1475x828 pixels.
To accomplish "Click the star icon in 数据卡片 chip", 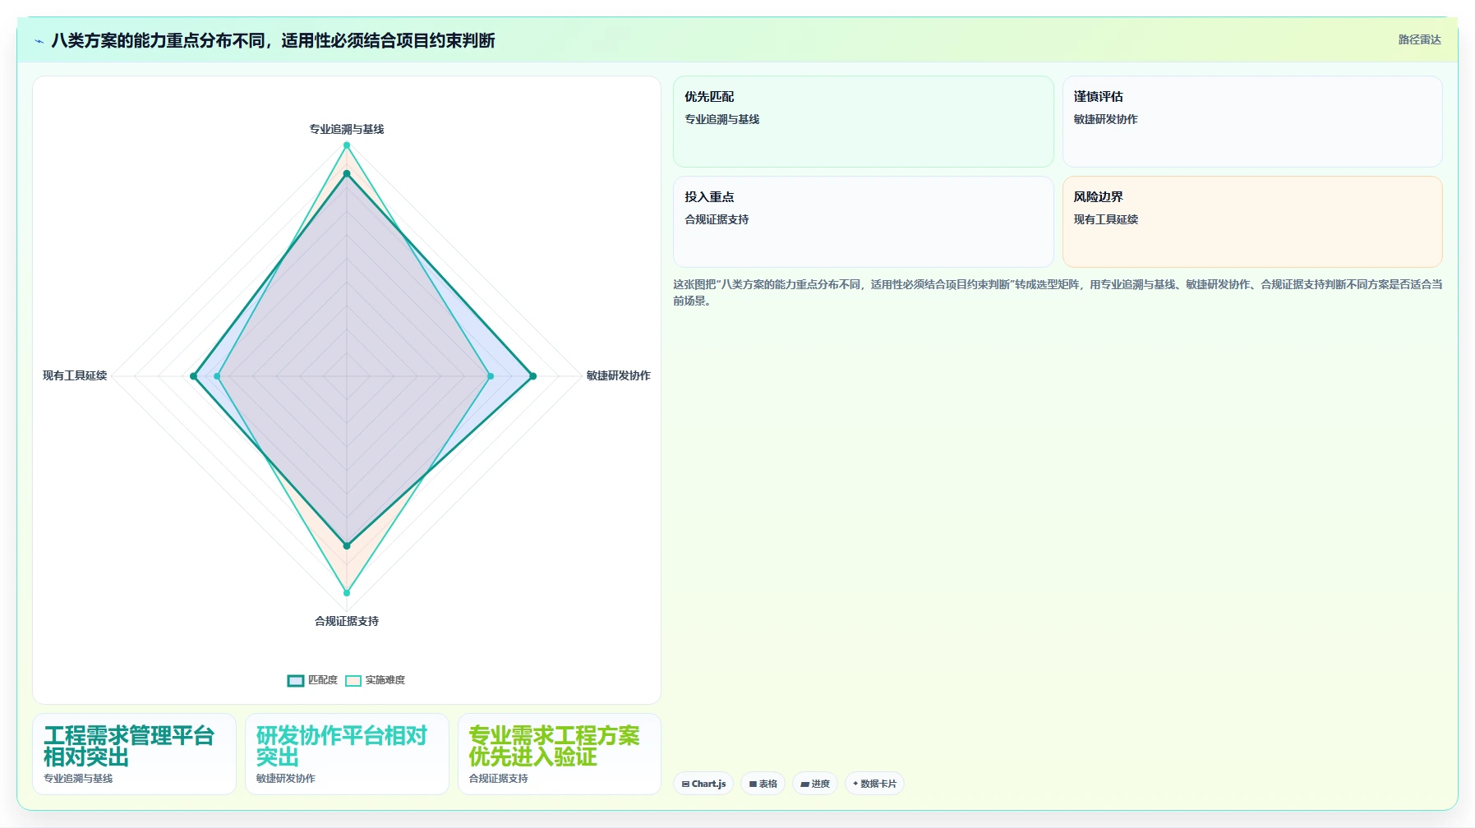I will (855, 784).
